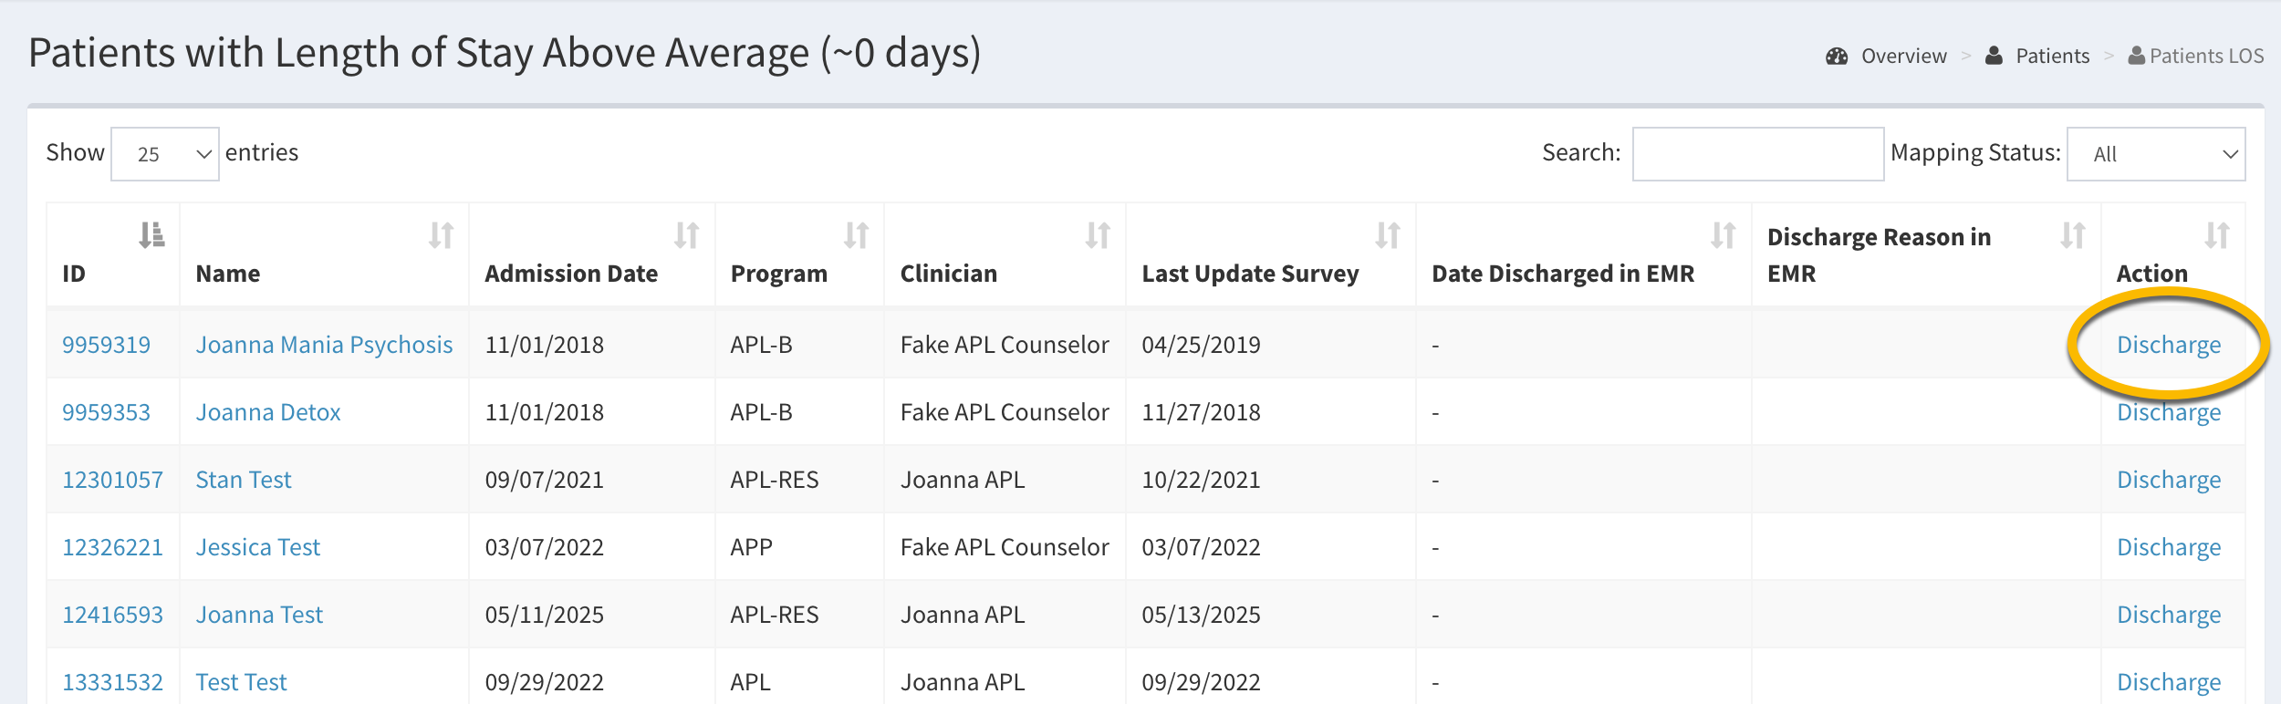Sort the Clinician column using its icon
The image size is (2281, 704).
(x=1098, y=235)
